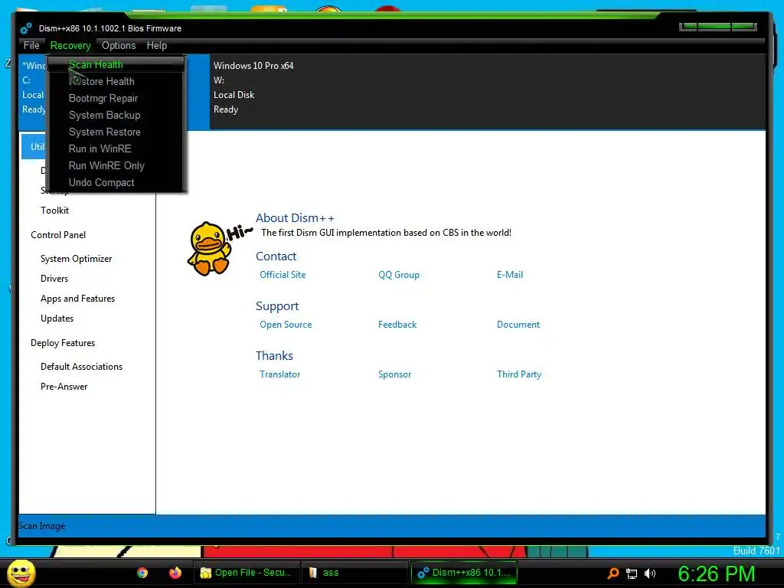The height and width of the screenshot is (588, 784).
Task: Select Bootmgr Repair menu entry
Action: pyautogui.click(x=116, y=99)
